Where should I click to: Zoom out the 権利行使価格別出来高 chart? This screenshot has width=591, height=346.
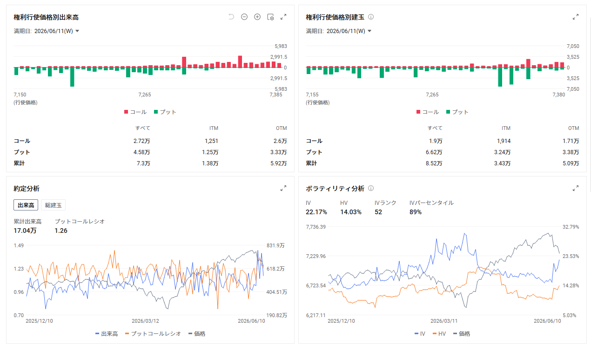click(x=244, y=17)
